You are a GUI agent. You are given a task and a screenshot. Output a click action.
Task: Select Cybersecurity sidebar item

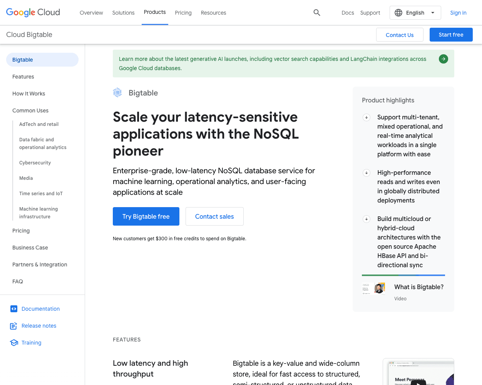coord(35,163)
